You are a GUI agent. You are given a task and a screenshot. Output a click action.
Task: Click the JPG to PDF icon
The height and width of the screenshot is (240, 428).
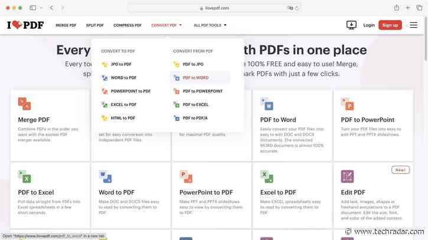tap(104, 64)
